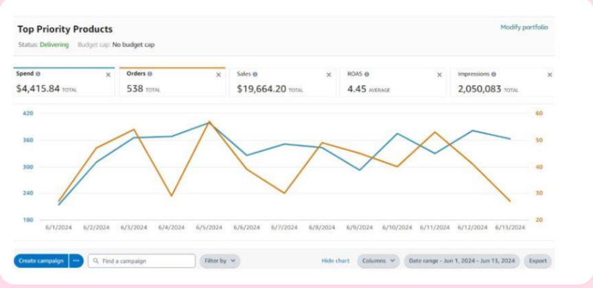This screenshot has height=288, width=593.
Task: Click the info icon beside ROAS
Action: (367, 75)
